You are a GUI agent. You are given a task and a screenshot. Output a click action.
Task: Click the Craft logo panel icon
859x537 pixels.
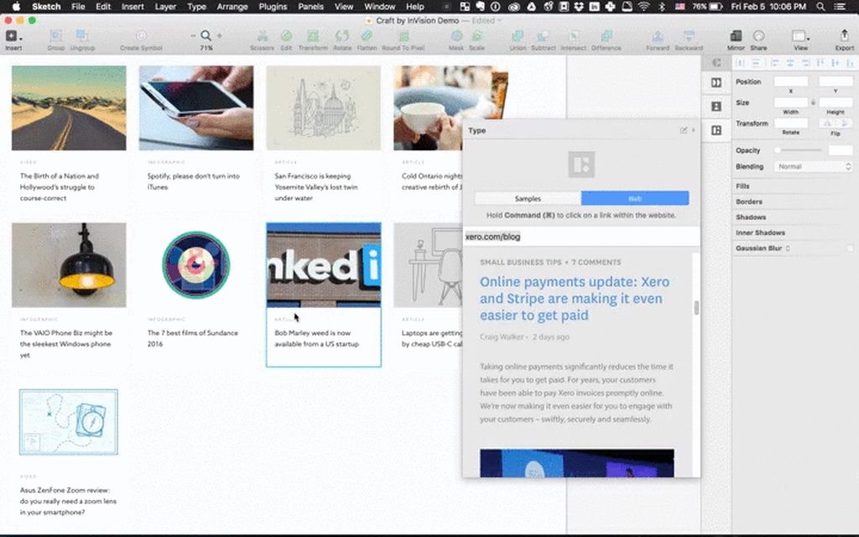tap(716, 62)
